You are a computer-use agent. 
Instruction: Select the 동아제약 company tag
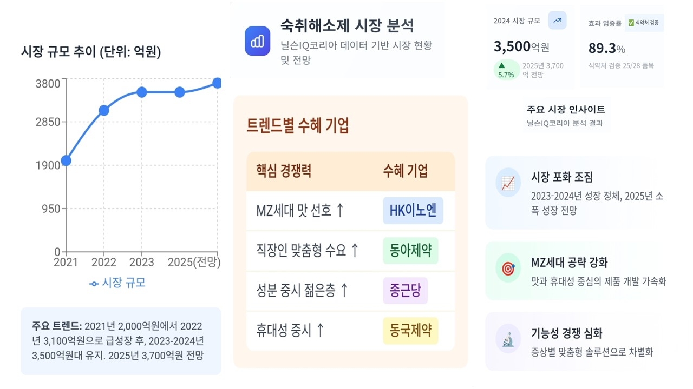[x=410, y=251]
